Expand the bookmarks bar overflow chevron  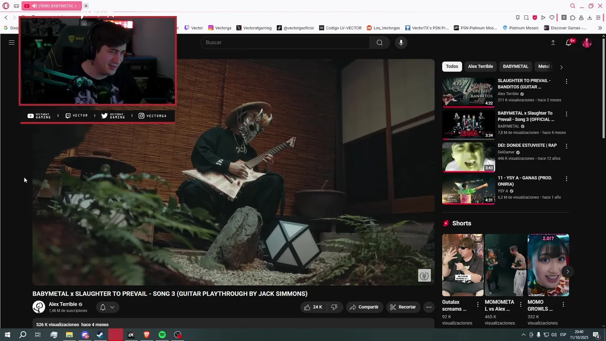(x=600, y=28)
